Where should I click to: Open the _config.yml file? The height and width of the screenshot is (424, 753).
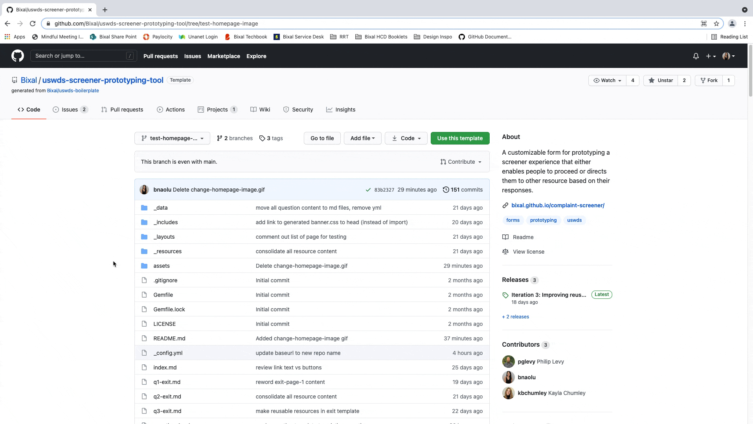coord(168,353)
